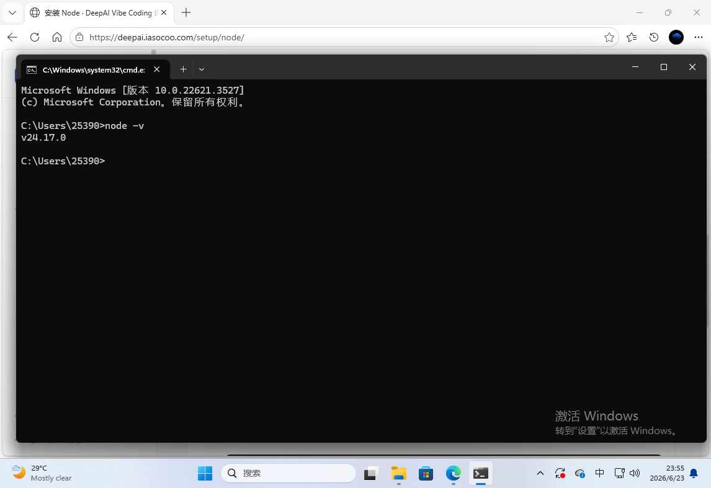Open the Windows Start menu

pos(205,473)
